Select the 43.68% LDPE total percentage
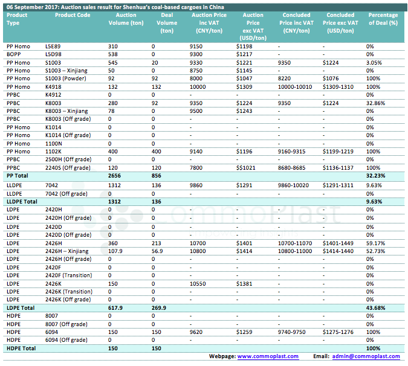 (377, 307)
